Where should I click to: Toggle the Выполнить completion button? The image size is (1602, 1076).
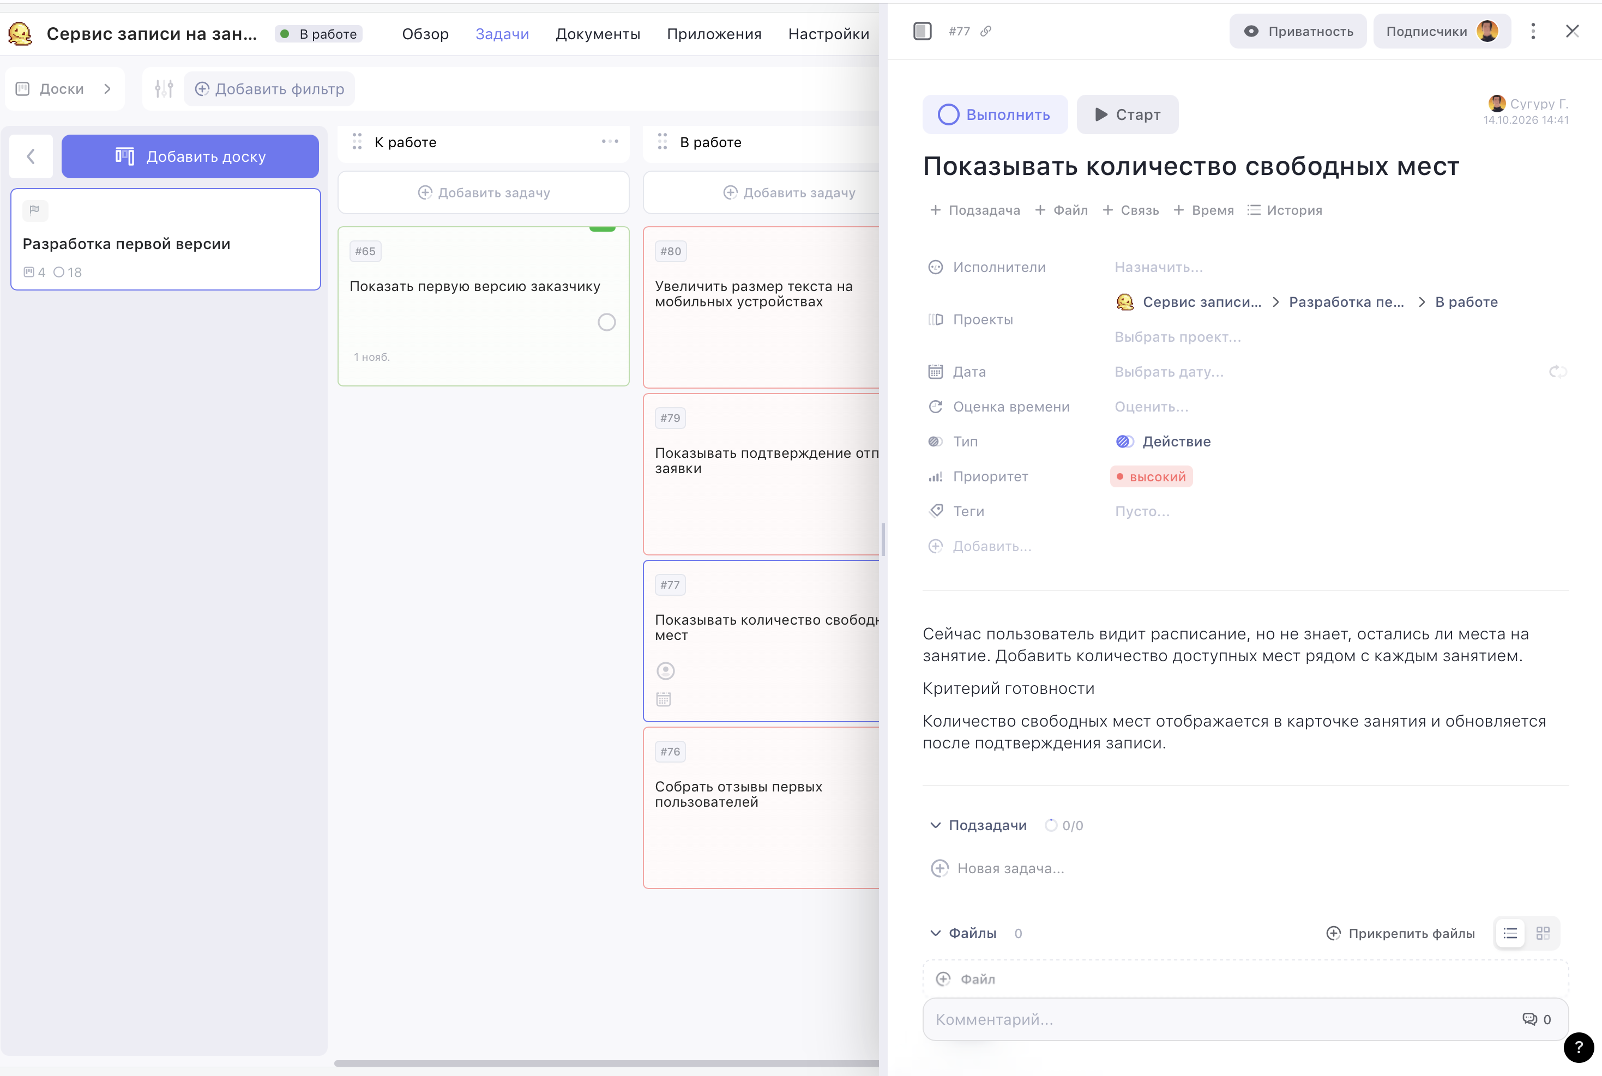pyautogui.click(x=995, y=114)
